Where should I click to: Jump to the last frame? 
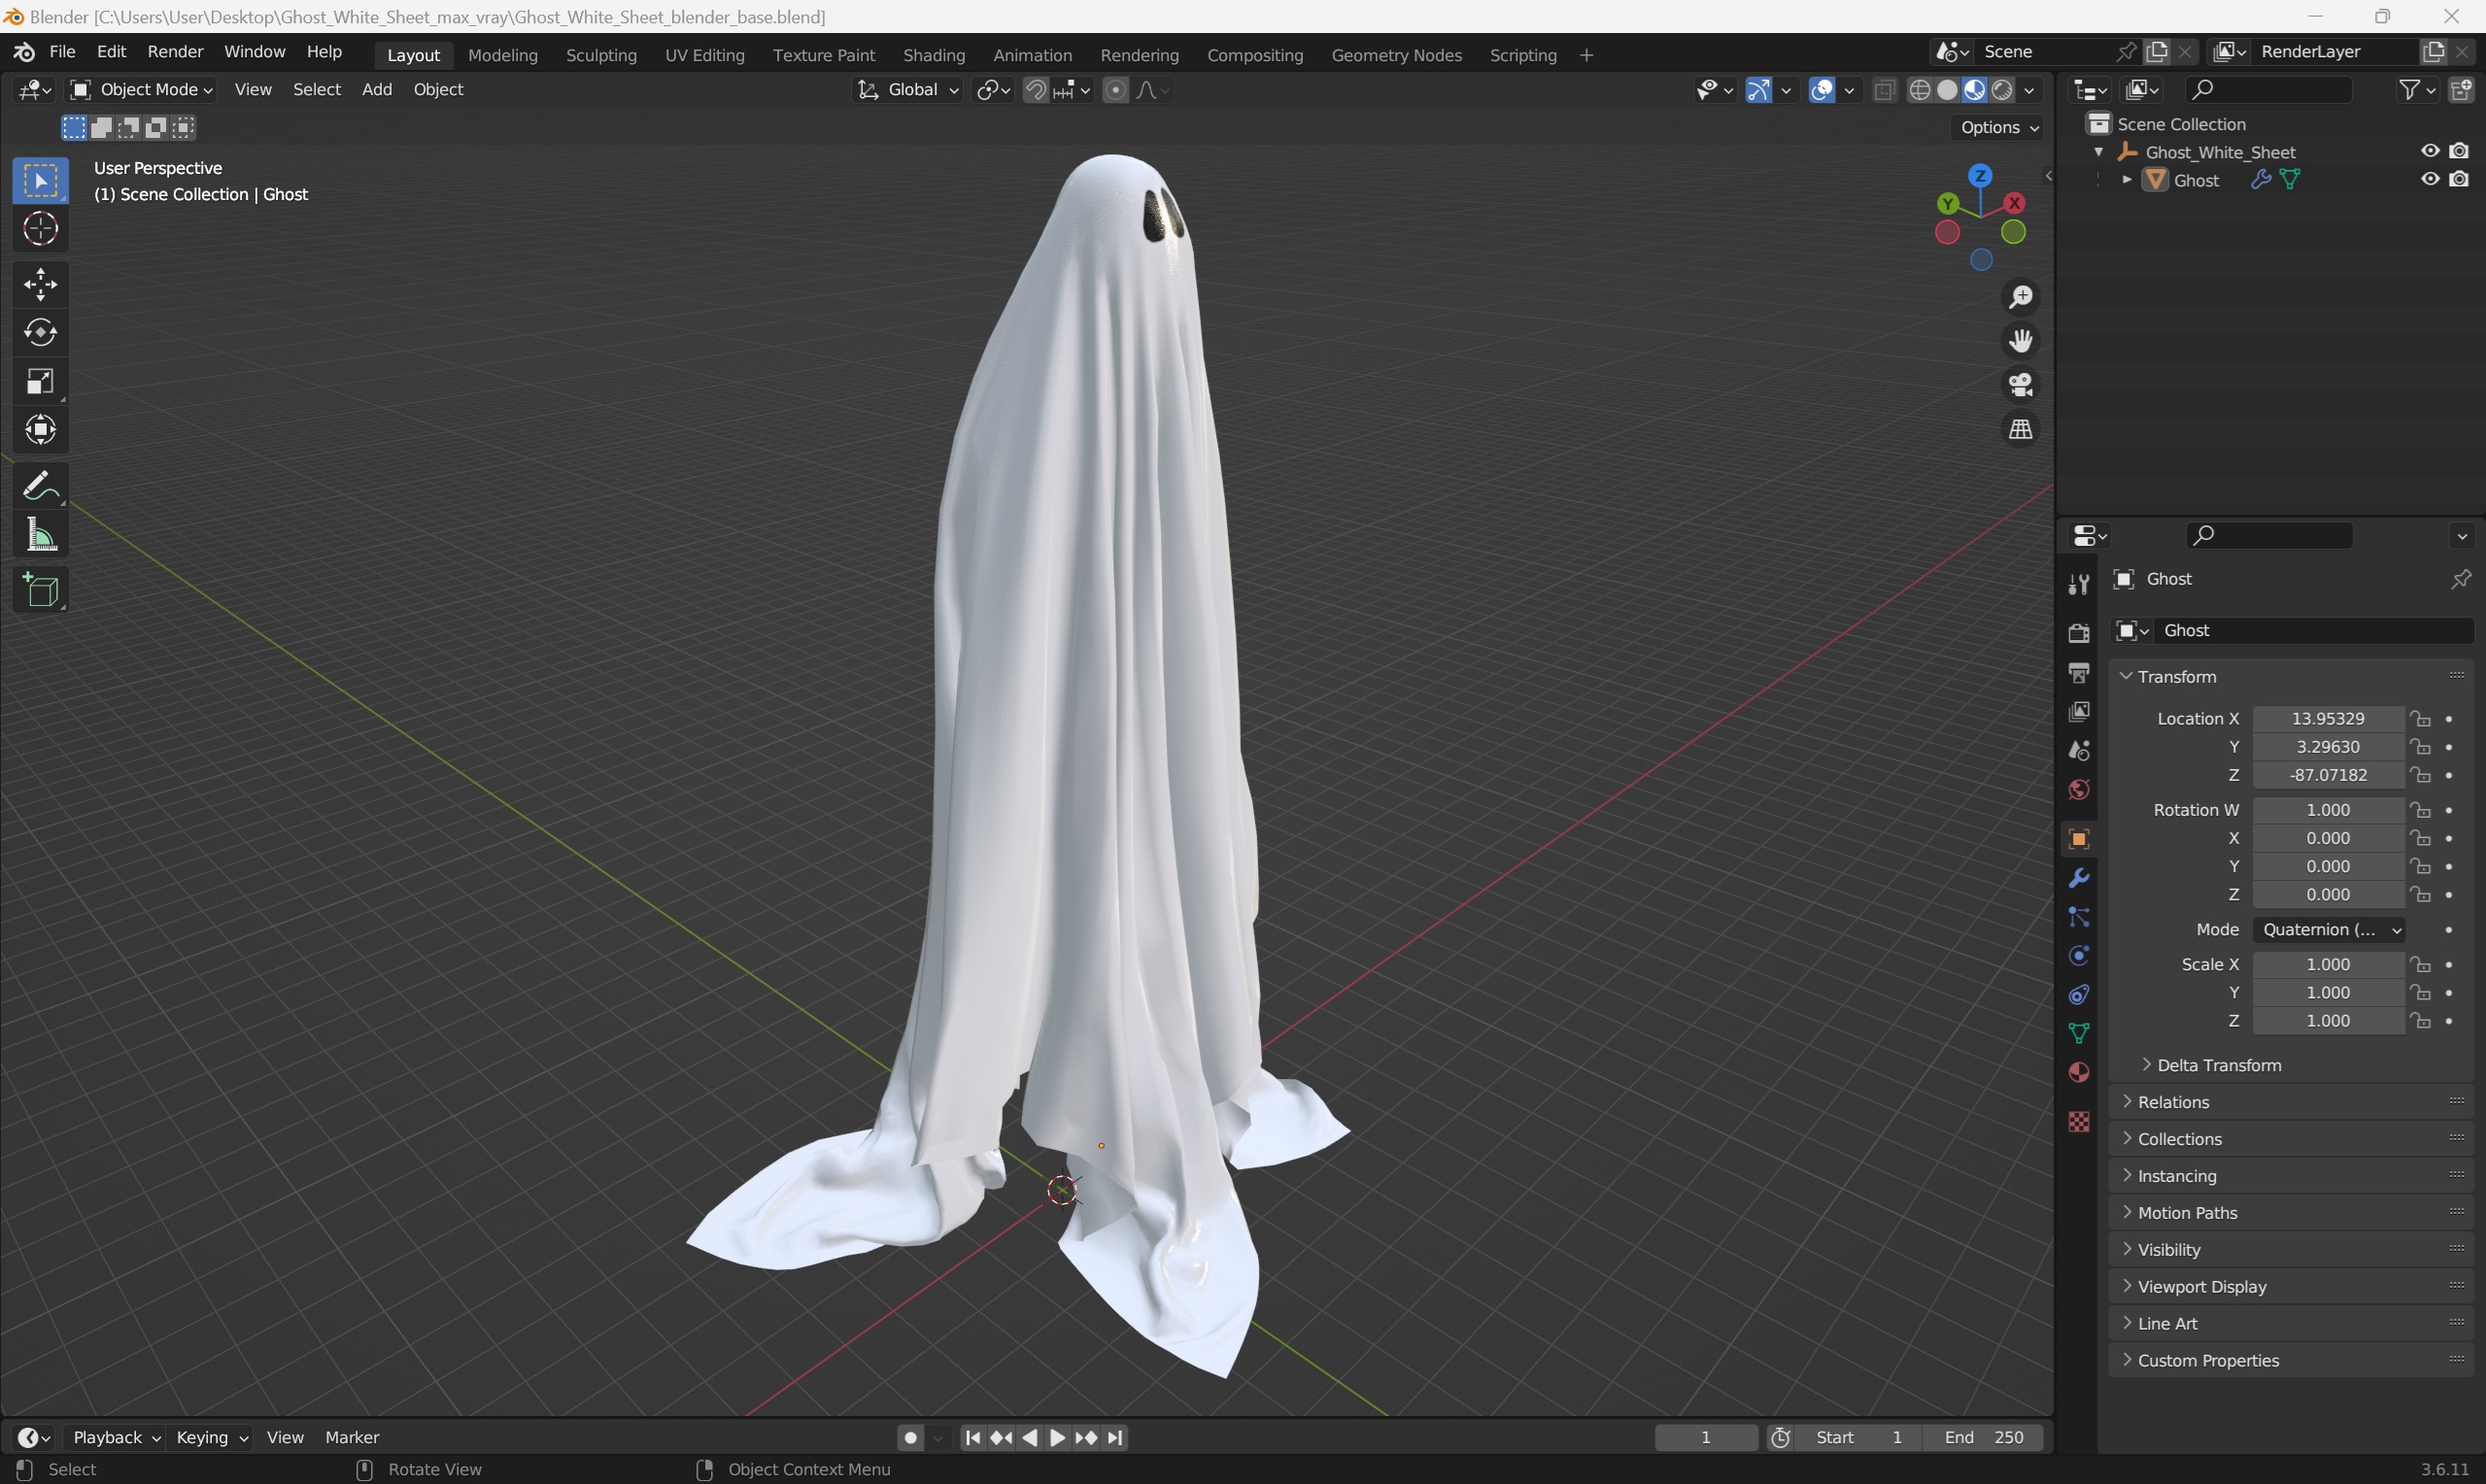(1116, 1438)
